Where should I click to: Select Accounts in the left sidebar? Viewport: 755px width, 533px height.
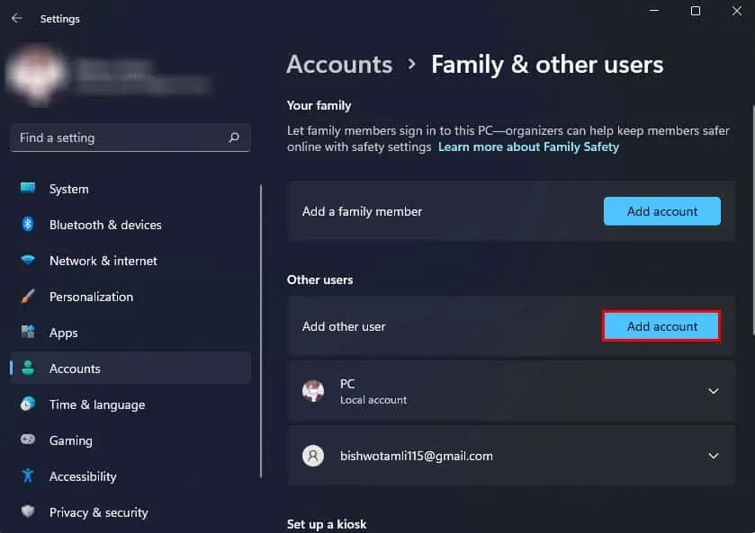click(x=75, y=369)
